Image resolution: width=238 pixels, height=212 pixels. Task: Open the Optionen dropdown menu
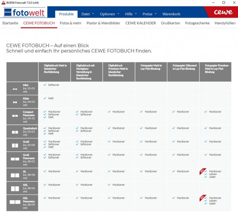109,14
